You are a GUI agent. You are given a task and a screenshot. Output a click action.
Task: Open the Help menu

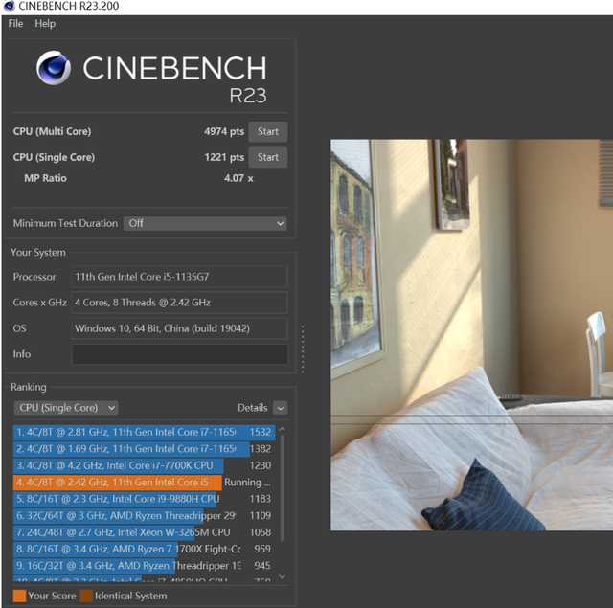45,24
